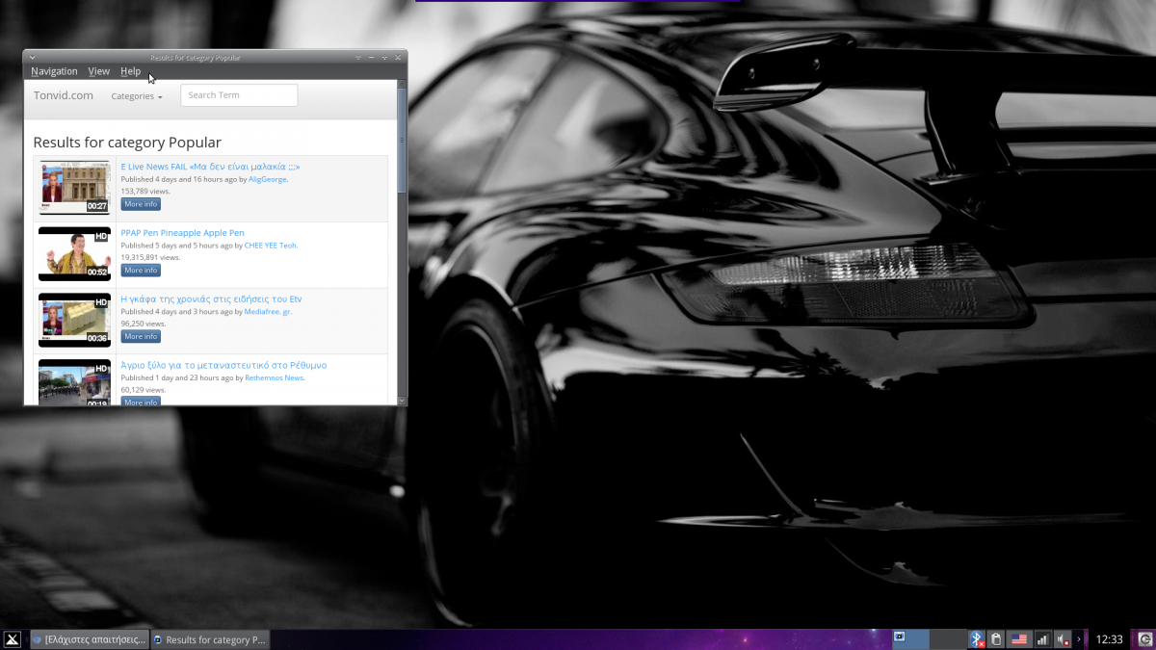Expand the Categories dropdown

[x=137, y=96]
